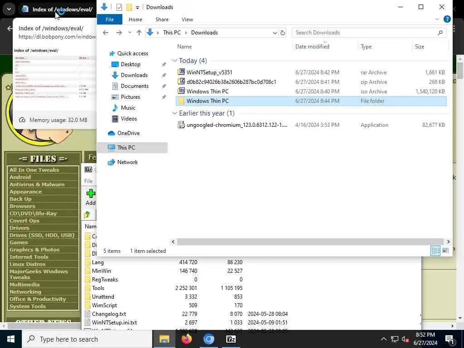Image resolution: width=464 pixels, height=348 pixels.
Task: Refresh the Downloads folder view
Action: pyautogui.click(x=283, y=33)
